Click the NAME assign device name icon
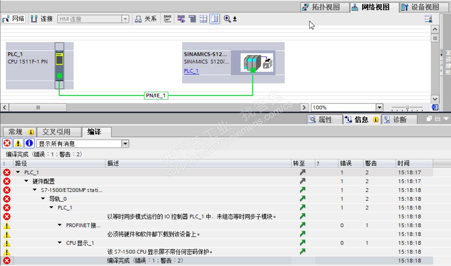 coord(167,19)
